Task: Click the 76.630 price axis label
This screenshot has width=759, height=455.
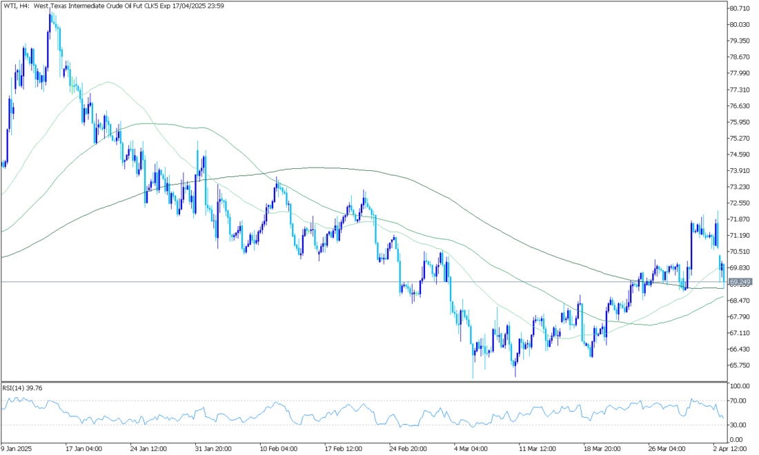Action: pyautogui.click(x=740, y=106)
